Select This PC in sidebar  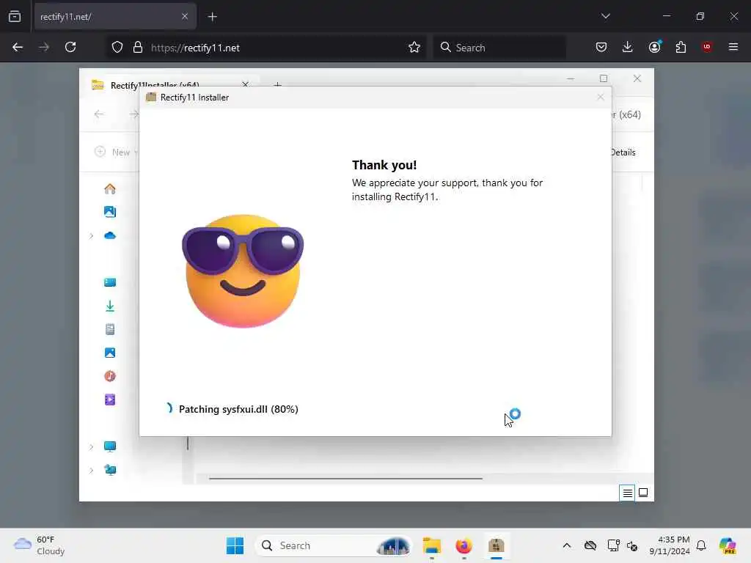coord(110,446)
